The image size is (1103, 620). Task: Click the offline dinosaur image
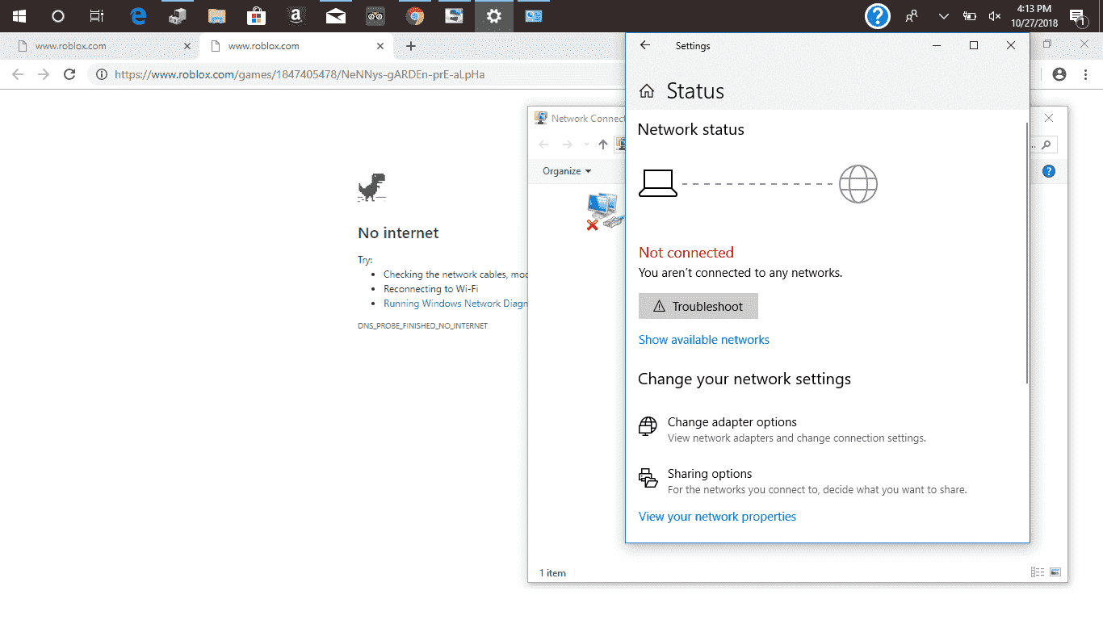(x=371, y=187)
